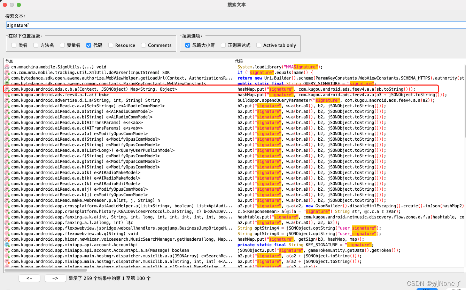Viewport: 466px width, 290px height.
Task: Click method icon beside MusicSearchManager.getHeaders result
Action: 7,239
